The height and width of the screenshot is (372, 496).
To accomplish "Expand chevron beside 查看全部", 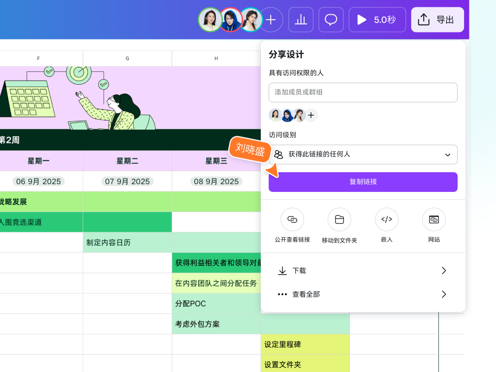I will pos(444,294).
